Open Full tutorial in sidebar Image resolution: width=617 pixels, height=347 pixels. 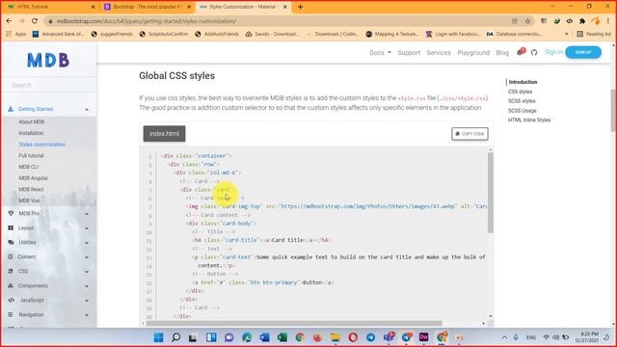(x=31, y=155)
